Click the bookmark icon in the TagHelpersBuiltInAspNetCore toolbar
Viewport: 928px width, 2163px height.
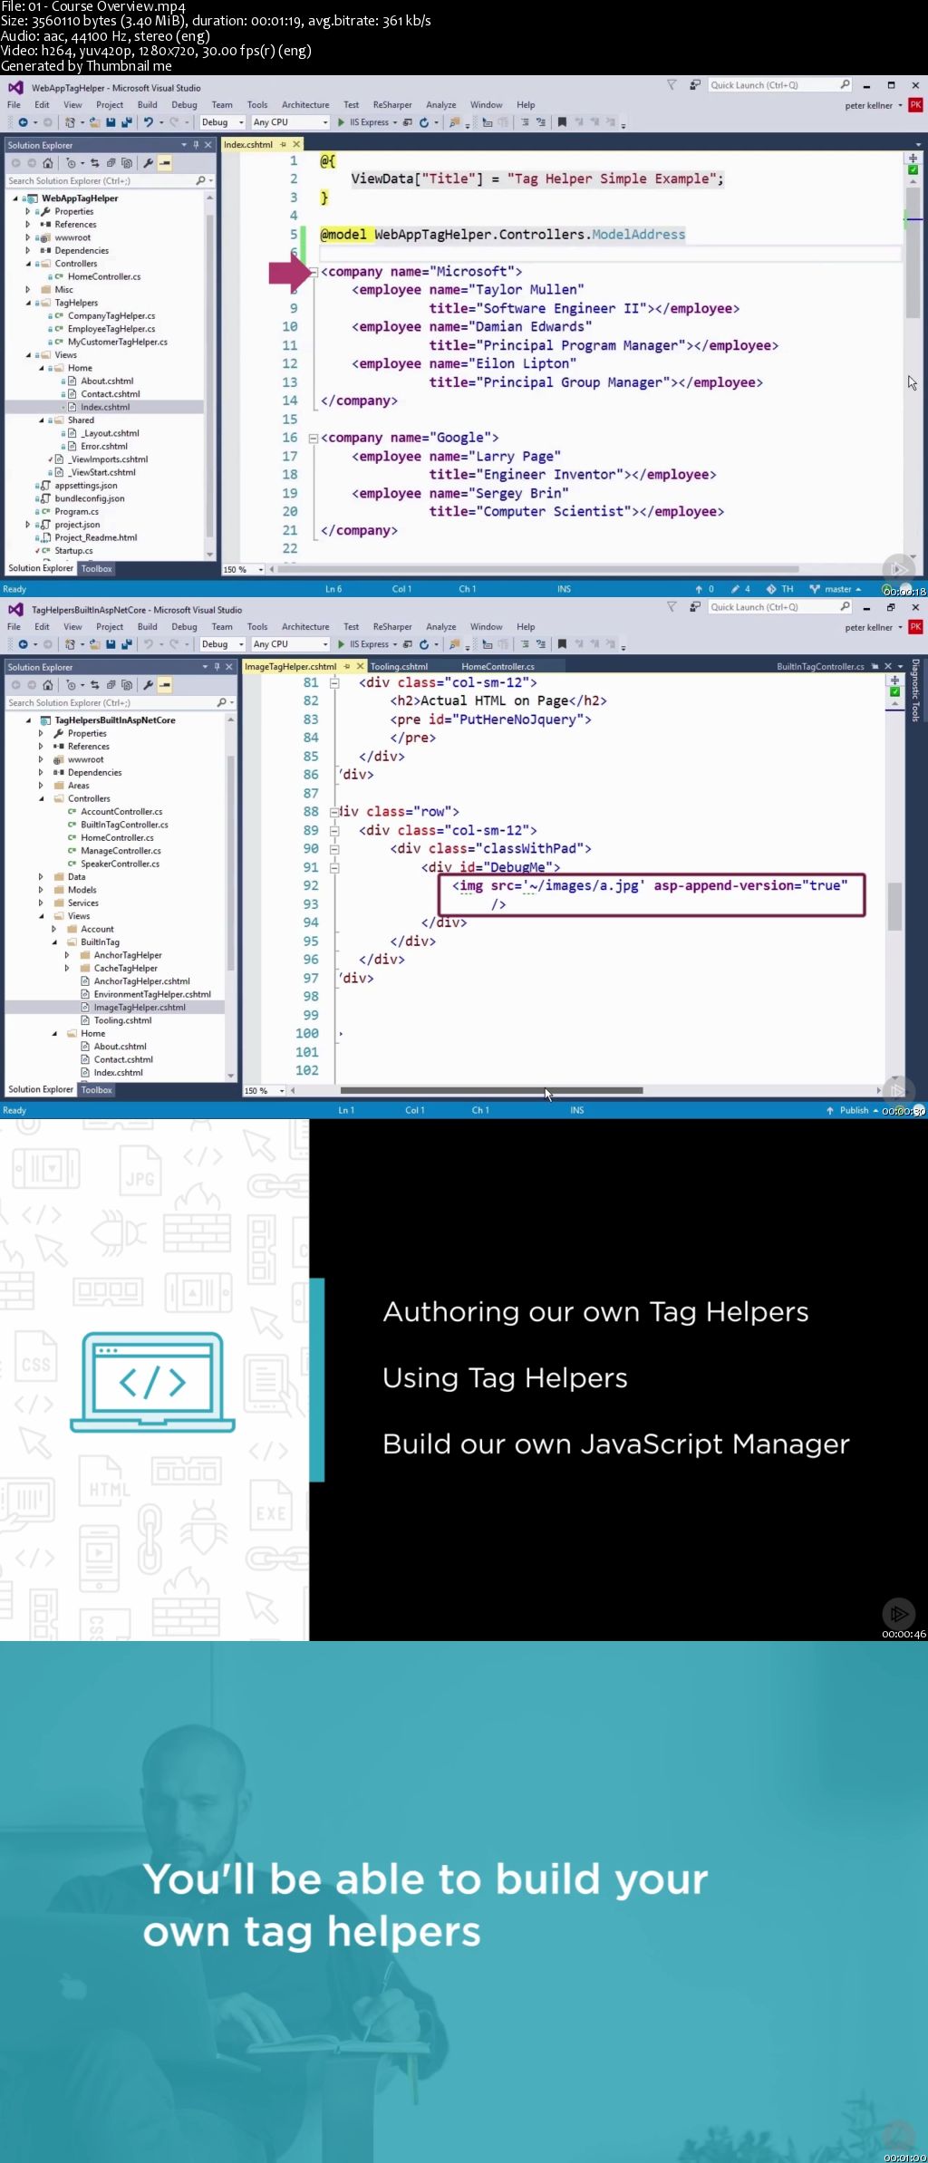(x=562, y=644)
